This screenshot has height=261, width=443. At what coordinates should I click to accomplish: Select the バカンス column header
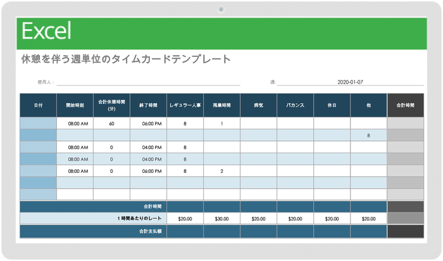296,105
